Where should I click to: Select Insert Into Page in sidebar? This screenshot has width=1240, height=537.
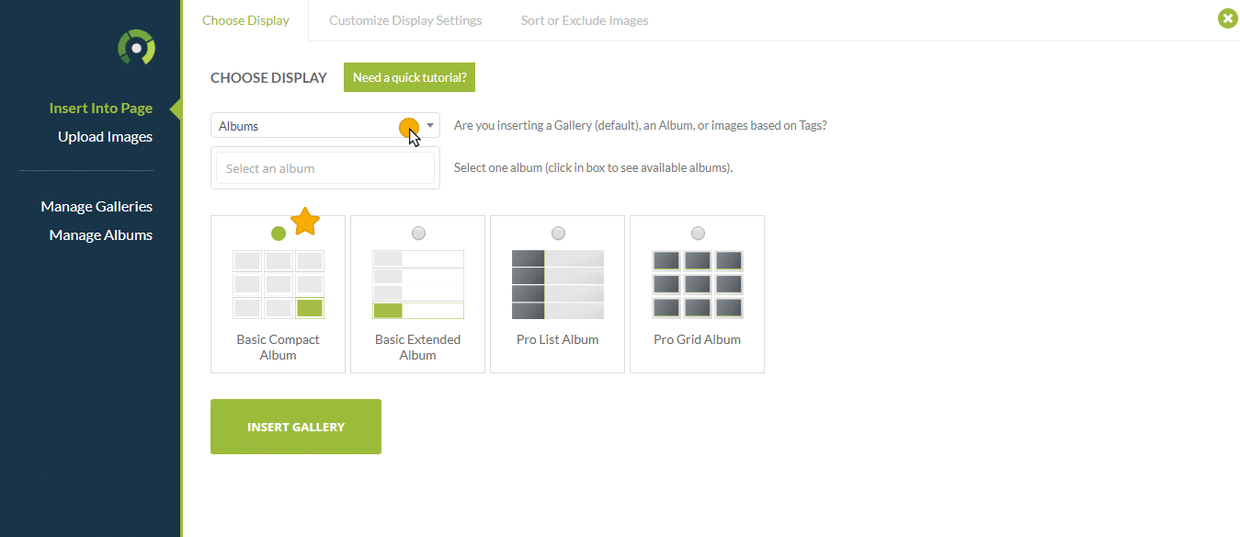101,109
